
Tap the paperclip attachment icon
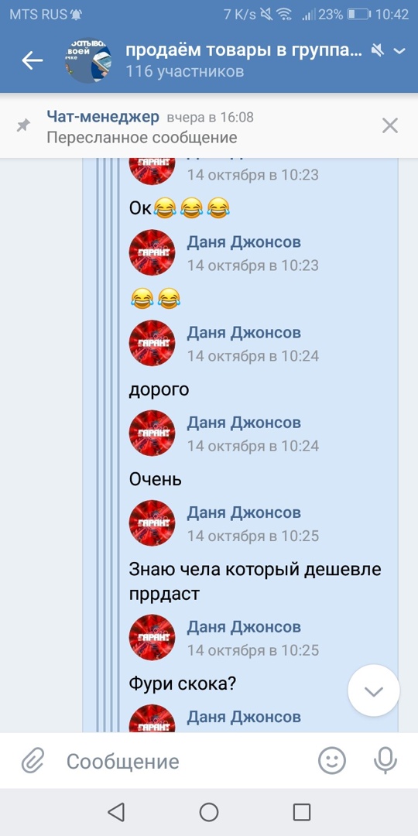coord(33,760)
